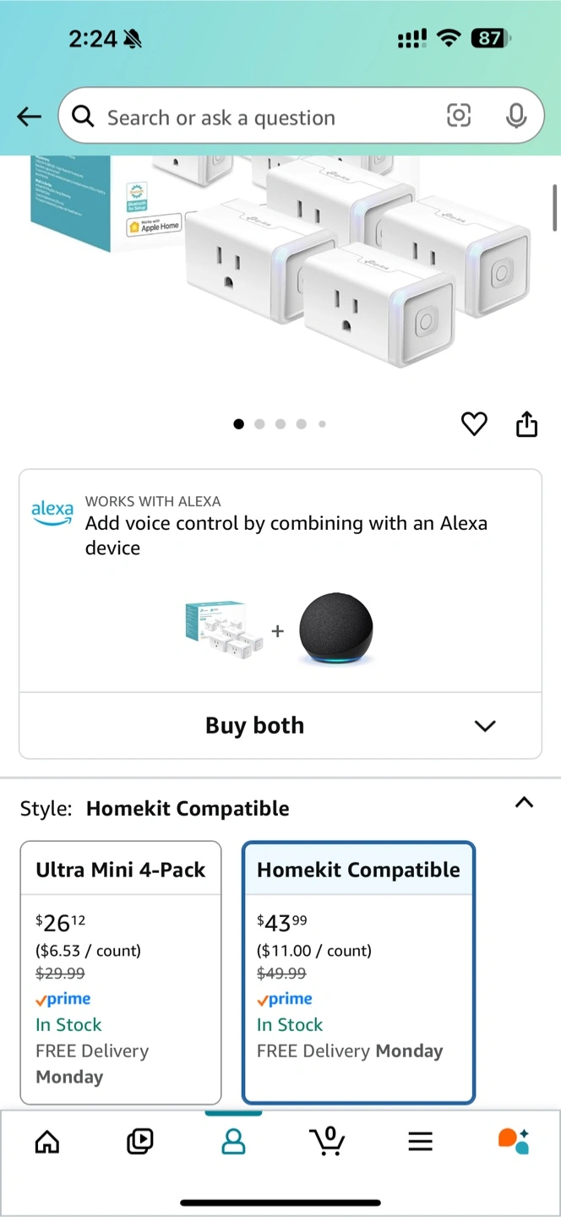Viewport: 561px width, 1217px height.
Task: Select Homekit Compatible style option
Action: [x=358, y=973]
